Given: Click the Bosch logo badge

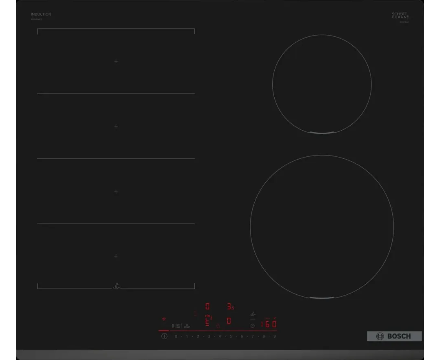Looking at the screenshot, I should tap(394, 336).
